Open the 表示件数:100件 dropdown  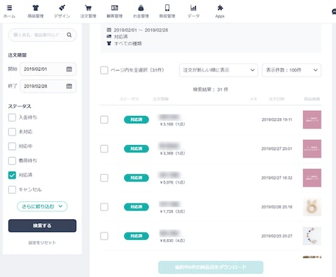tap(291, 70)
